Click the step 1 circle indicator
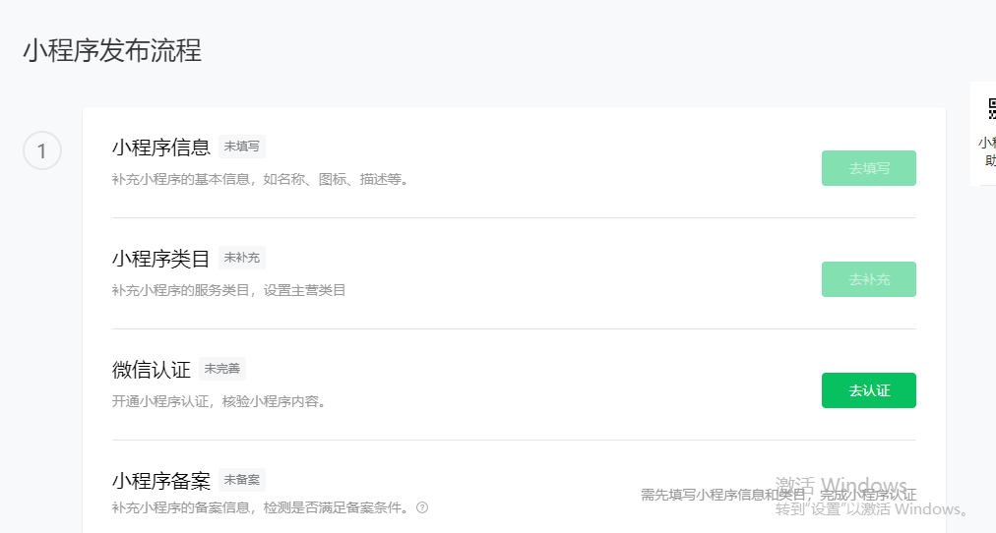The height and width of the screenshot is (533, 996). (42, 151)
